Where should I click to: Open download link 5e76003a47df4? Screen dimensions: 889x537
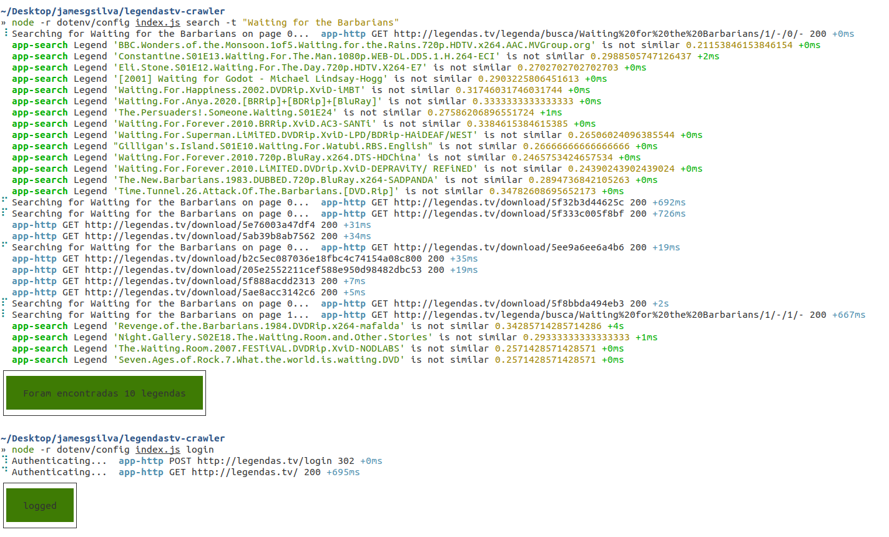click(200, 225)
